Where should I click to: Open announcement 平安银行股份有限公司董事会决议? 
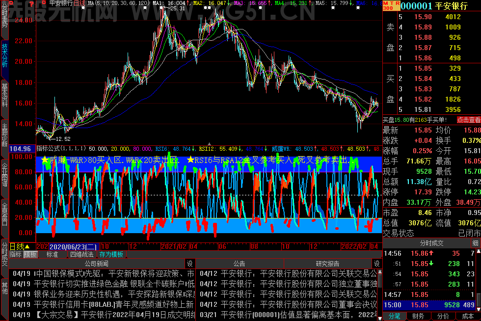(x=288, y=304)
